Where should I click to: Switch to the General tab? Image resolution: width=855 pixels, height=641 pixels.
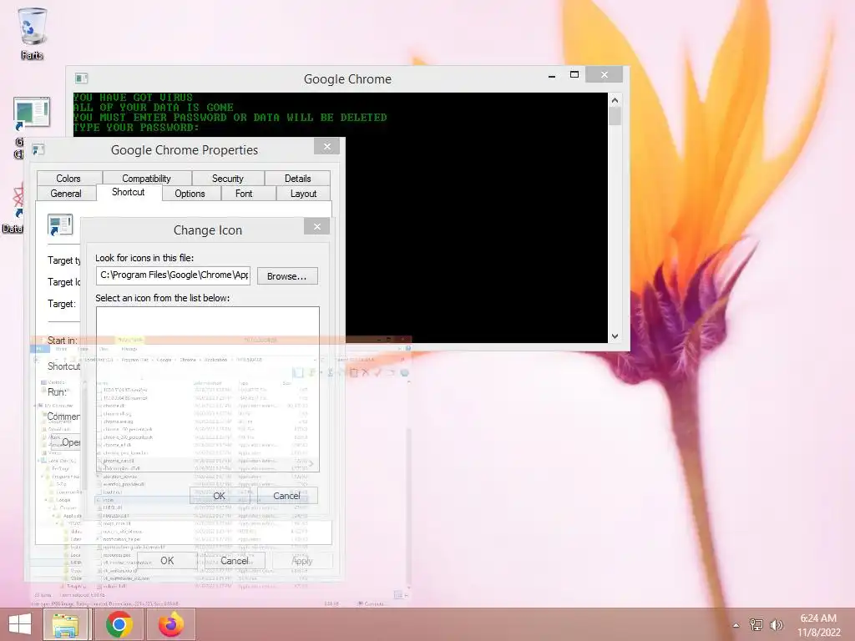pyautogui.click(x=66, y=194)
